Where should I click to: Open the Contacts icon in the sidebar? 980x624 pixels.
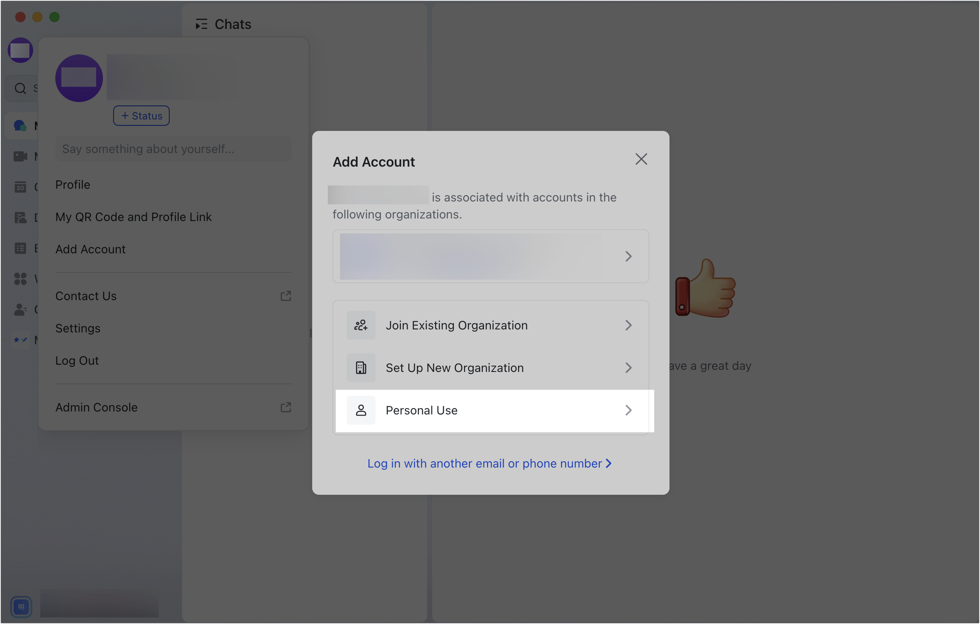(20, 309)
